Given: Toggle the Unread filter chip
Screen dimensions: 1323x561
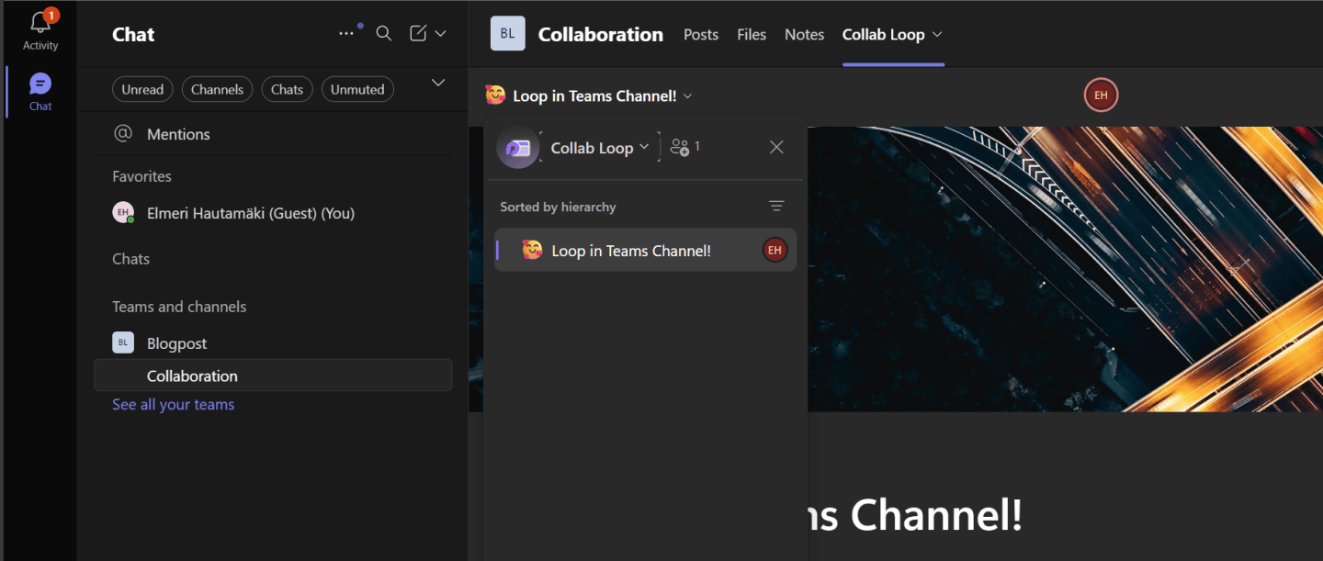Looking at the screenshot, I should pos(142,89).
